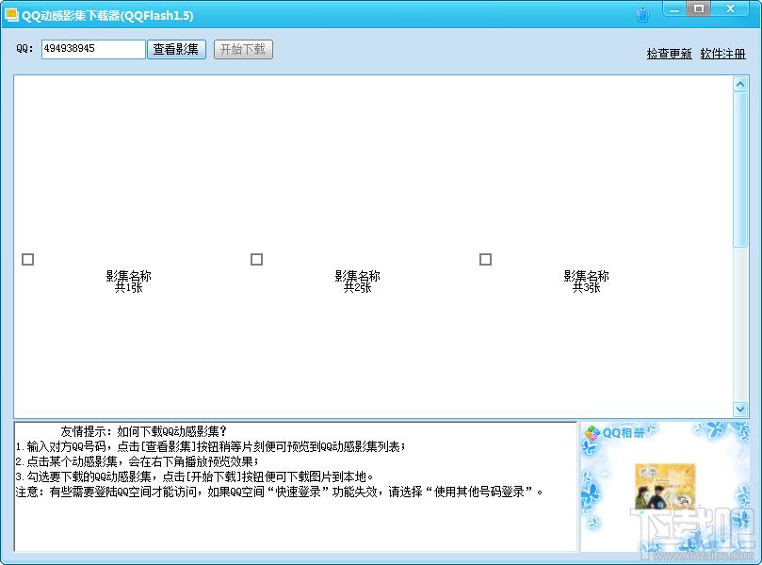Screen dimensions: 762x565
Task: Click tip line starting with 1.输入对方QQ号码
Action: (x=210, y=446)
